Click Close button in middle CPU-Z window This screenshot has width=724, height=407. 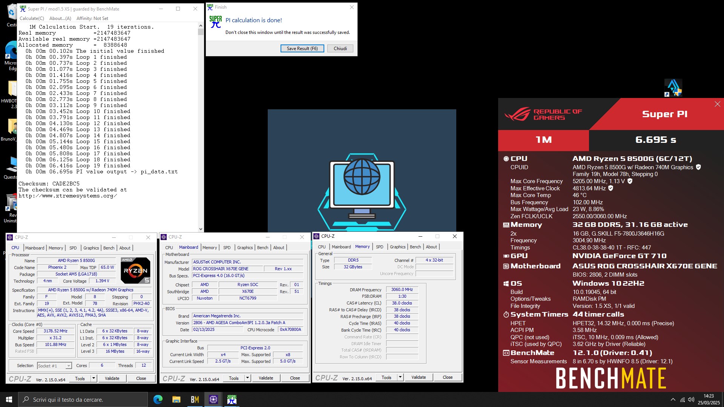pyautogui.click(x=295, y=378)
